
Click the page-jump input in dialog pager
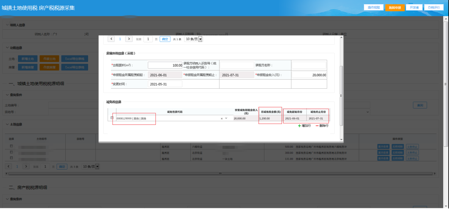pyautogui.click(x=148, y=39)
